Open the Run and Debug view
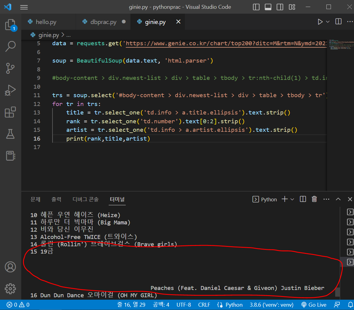This screenshot has height=310, width=354. (x=10, y=90)
